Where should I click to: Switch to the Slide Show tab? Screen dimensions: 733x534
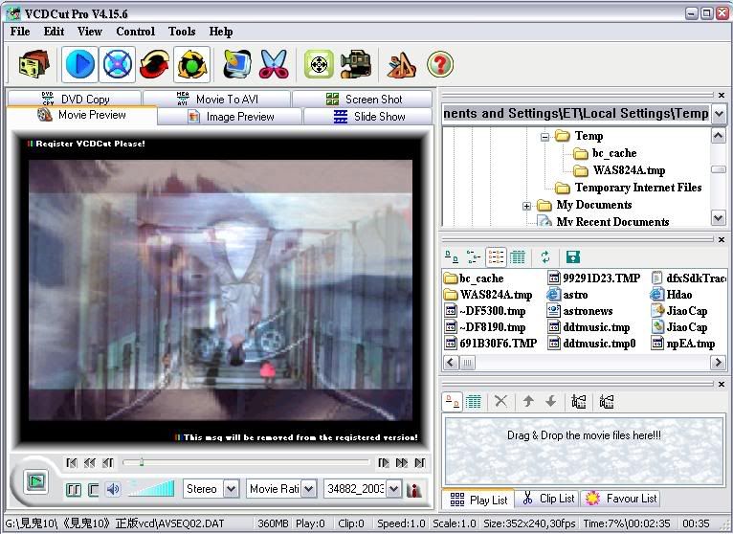pyautogui.click(x=368, y=117)
